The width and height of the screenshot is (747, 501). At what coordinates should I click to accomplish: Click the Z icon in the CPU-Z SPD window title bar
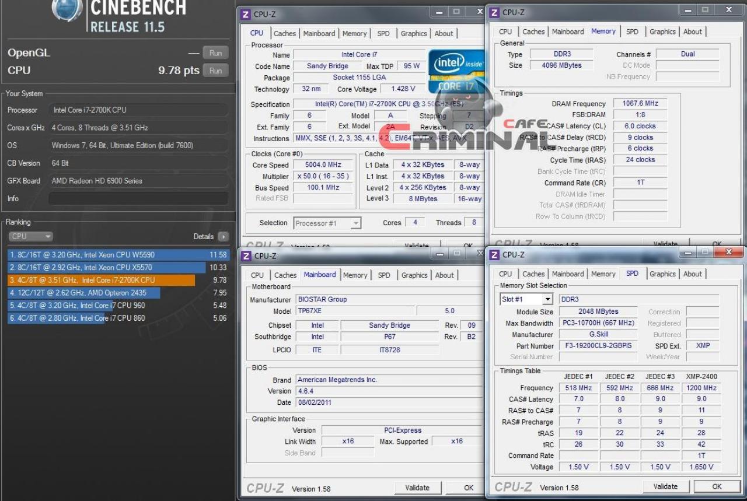pyautogui.click(x=494, y=255)
